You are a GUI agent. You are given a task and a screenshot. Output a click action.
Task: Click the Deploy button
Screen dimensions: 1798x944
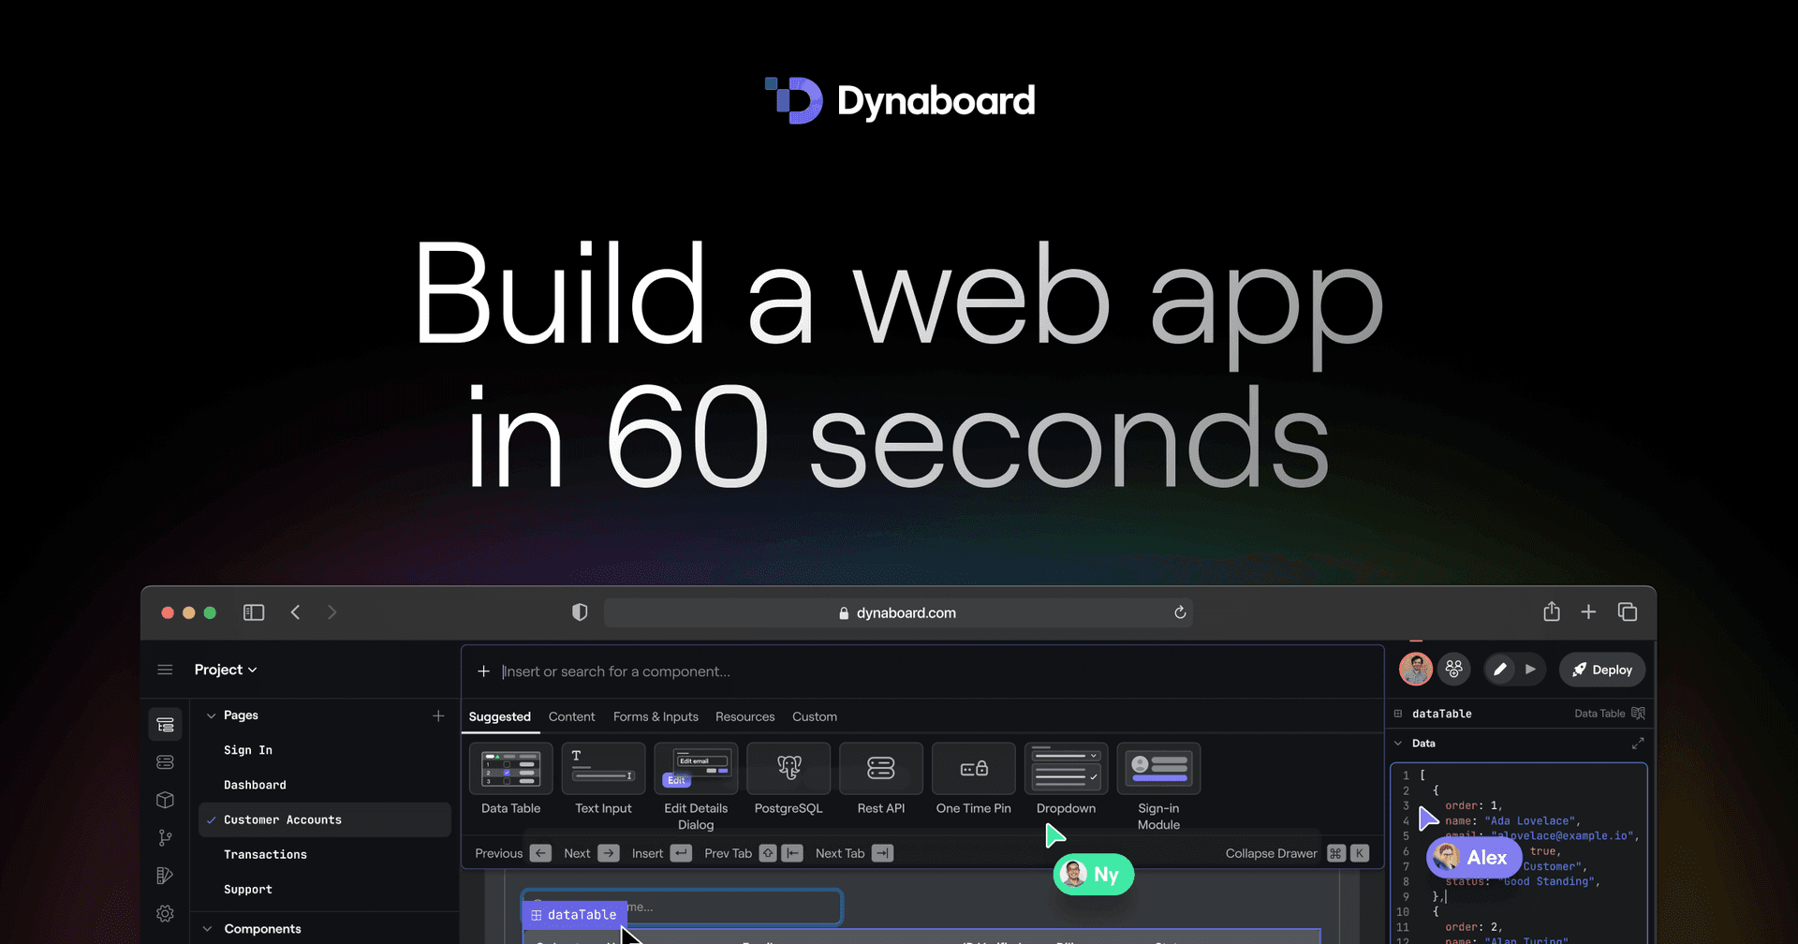click(1602, 669)
